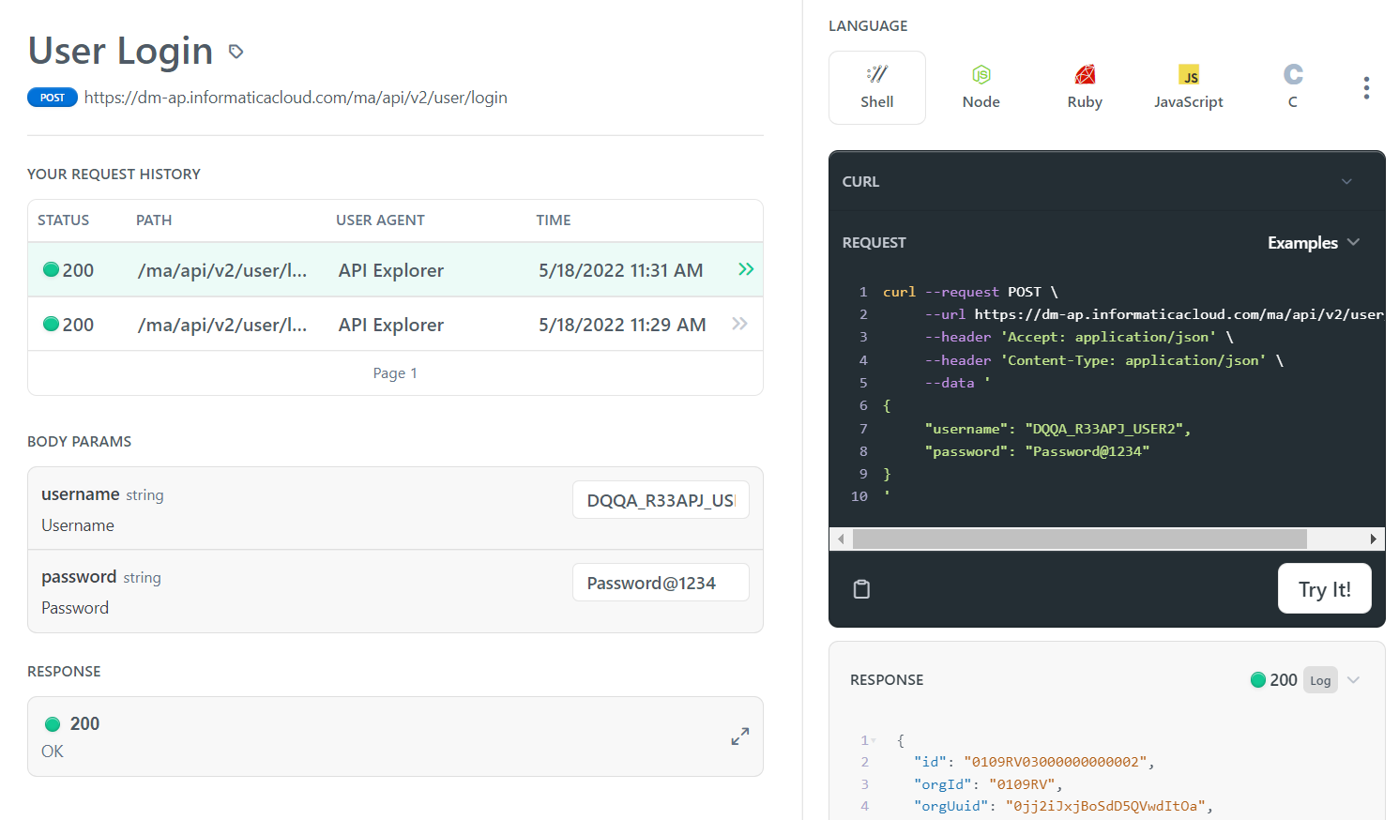Screen dimensions: 1399x820
Task: Choose the C language icon
Action: pyautogui.click(x=1293, y=74)
